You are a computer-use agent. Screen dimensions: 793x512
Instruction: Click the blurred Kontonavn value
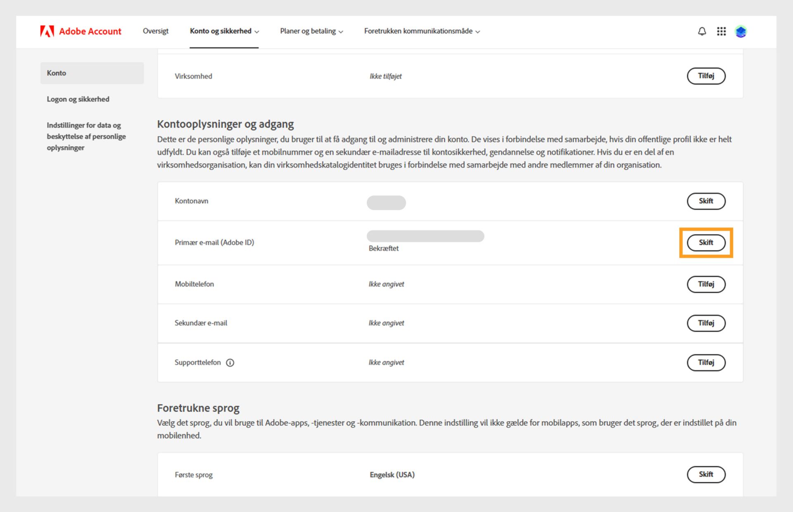coord(386,203)
